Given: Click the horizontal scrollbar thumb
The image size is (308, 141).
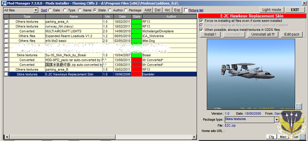Looking at the screenshot, I should [x=62, y=137].
